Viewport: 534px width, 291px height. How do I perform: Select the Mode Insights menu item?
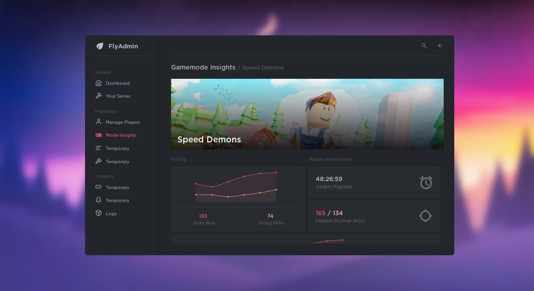pos(121,135)
